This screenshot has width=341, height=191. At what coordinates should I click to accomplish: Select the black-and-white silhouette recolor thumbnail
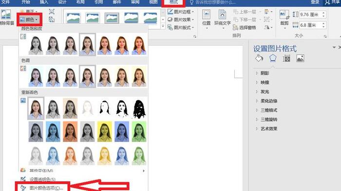[139, 108]
